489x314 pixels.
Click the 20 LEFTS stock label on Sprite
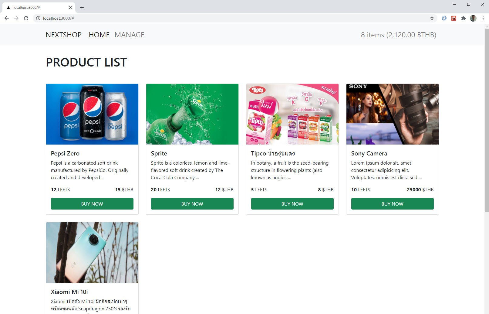coord(160,189)
